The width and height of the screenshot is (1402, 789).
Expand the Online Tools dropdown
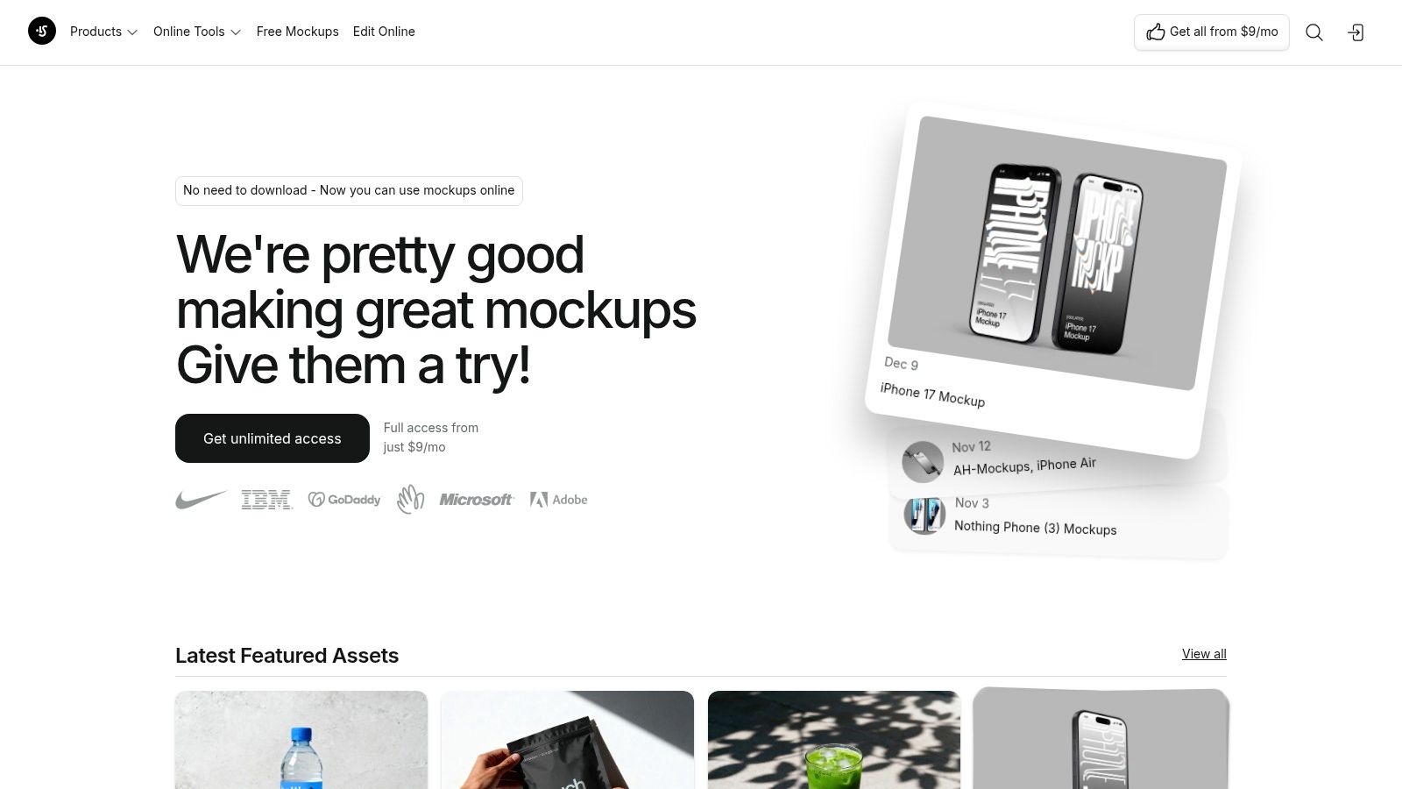coord(197,32)
